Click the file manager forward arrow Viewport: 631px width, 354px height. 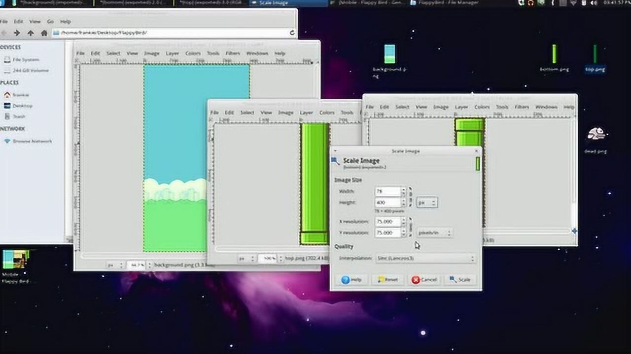pos(17,33)
